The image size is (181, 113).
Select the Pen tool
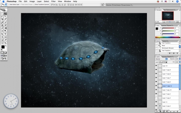tap(2, 37)
